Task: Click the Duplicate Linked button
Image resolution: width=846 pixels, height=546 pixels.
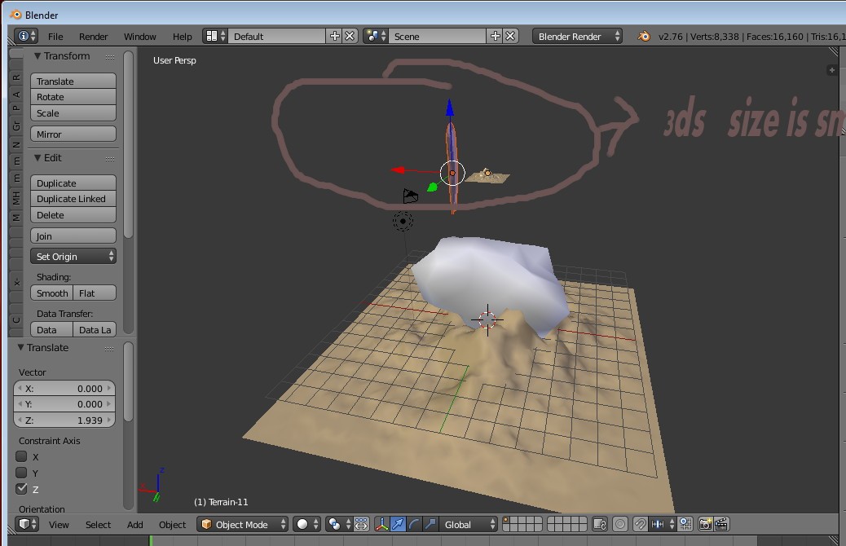Action: [x=73, y=199]
